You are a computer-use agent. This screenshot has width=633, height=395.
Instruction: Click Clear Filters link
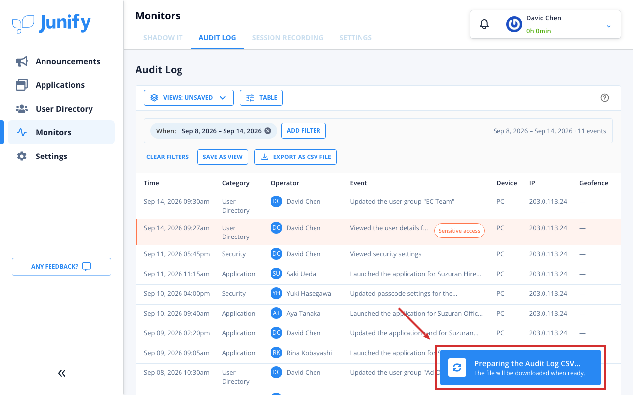(168, 157)
